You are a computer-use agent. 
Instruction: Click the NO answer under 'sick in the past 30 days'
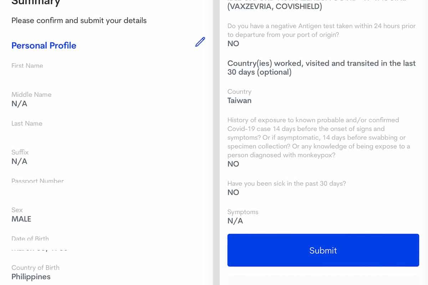click(233, 192)
